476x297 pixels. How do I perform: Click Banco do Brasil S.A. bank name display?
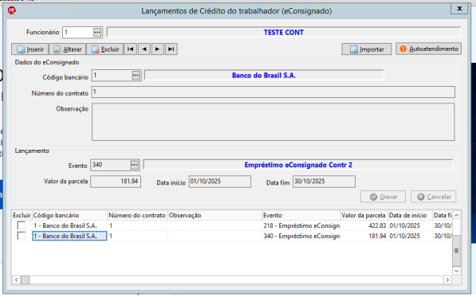(264, 75)
